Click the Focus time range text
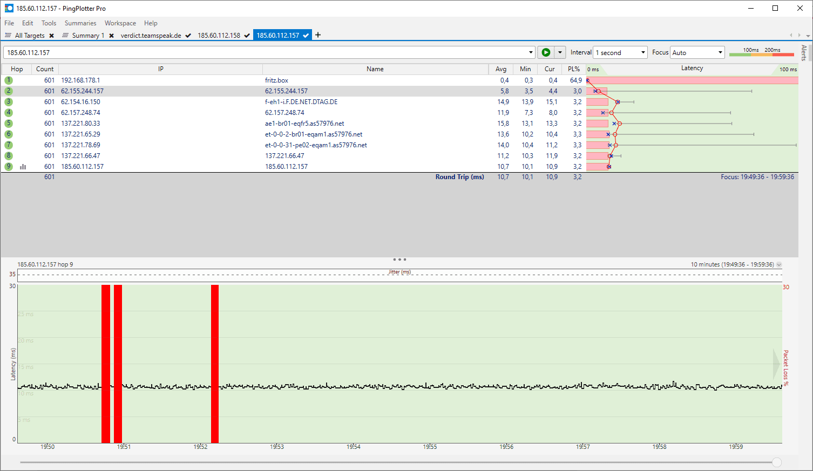This screenshot has width=813, height=471. (x=757, y=177)
